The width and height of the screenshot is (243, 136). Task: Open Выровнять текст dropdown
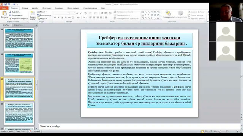(x=123, y=15)
